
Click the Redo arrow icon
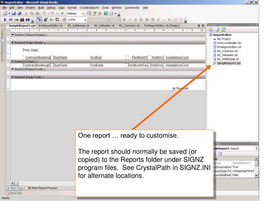(x=53, y=13)
